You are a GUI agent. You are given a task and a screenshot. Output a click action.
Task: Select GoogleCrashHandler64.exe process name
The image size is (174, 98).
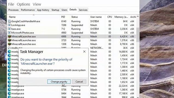click(x=26, y=21)
